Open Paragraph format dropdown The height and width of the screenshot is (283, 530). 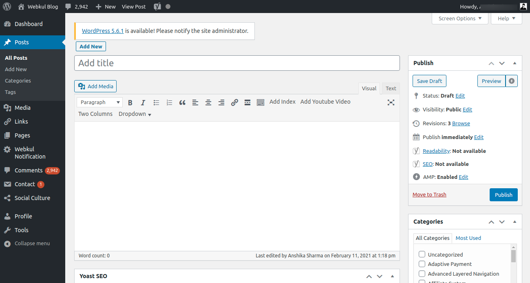tap(99, 102)
